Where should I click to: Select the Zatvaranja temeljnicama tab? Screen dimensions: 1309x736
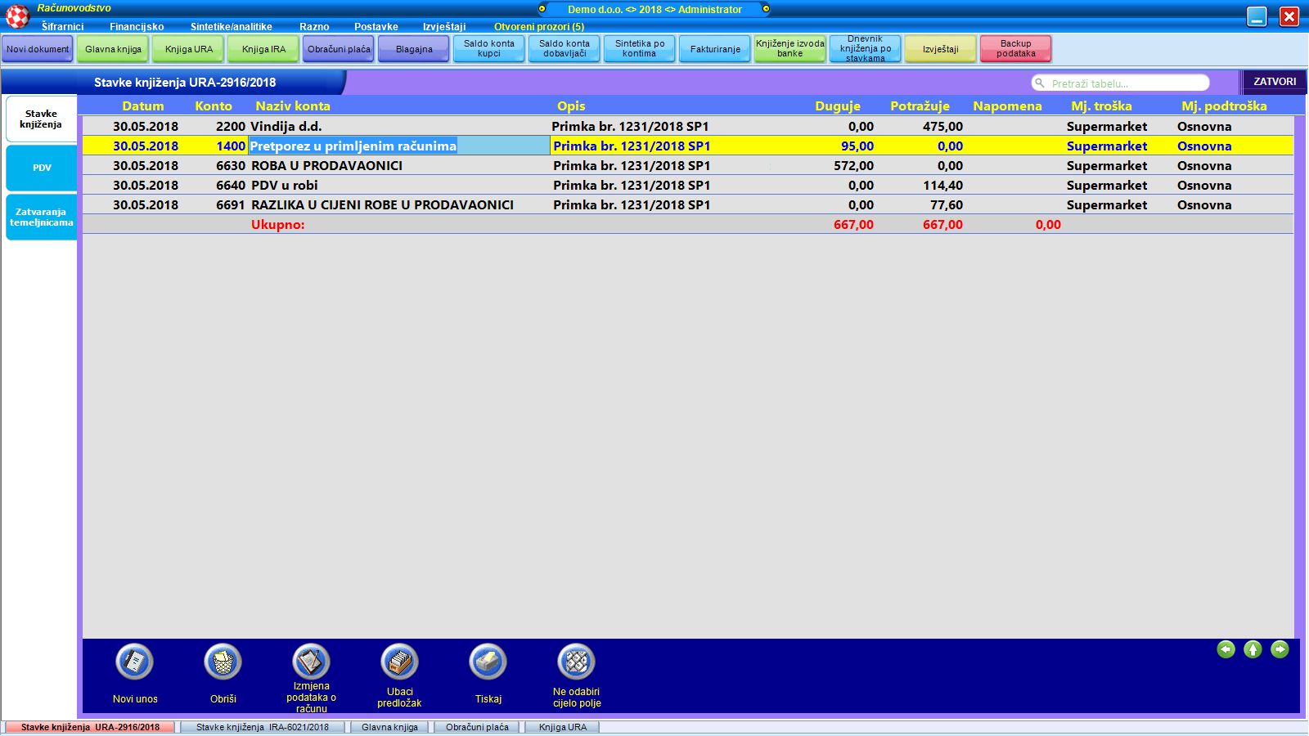pyautogui.click(x=42, y=218)
